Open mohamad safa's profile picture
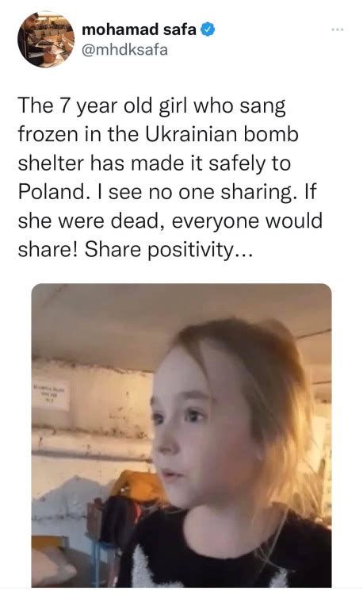The image size is (363, 595). pos(46,39)
